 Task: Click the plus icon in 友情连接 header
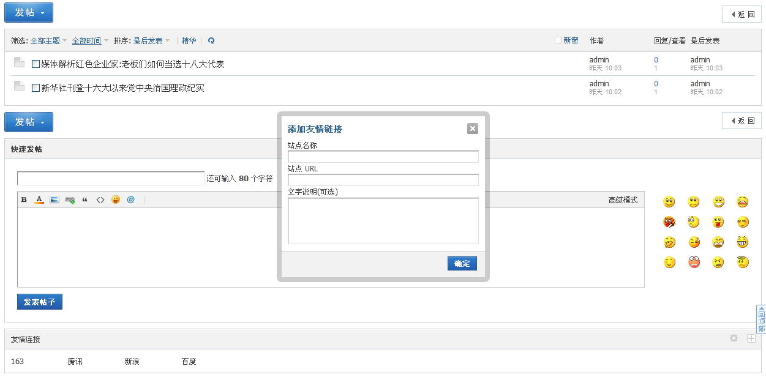point(751,338)
